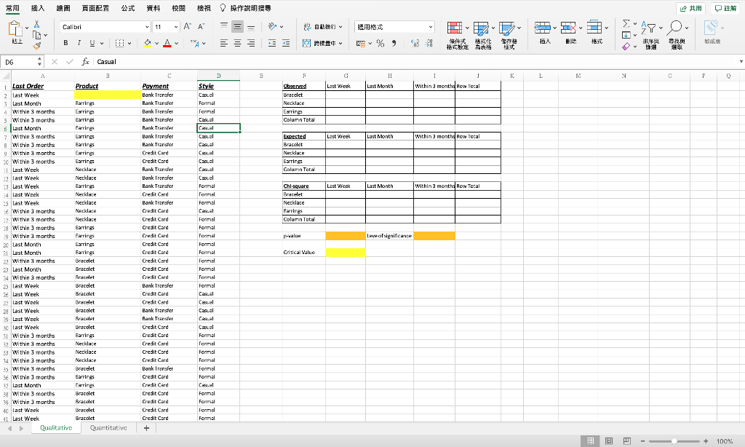745x447 pixels.
Task: Click the Copy icon
Action: (37, 35)
